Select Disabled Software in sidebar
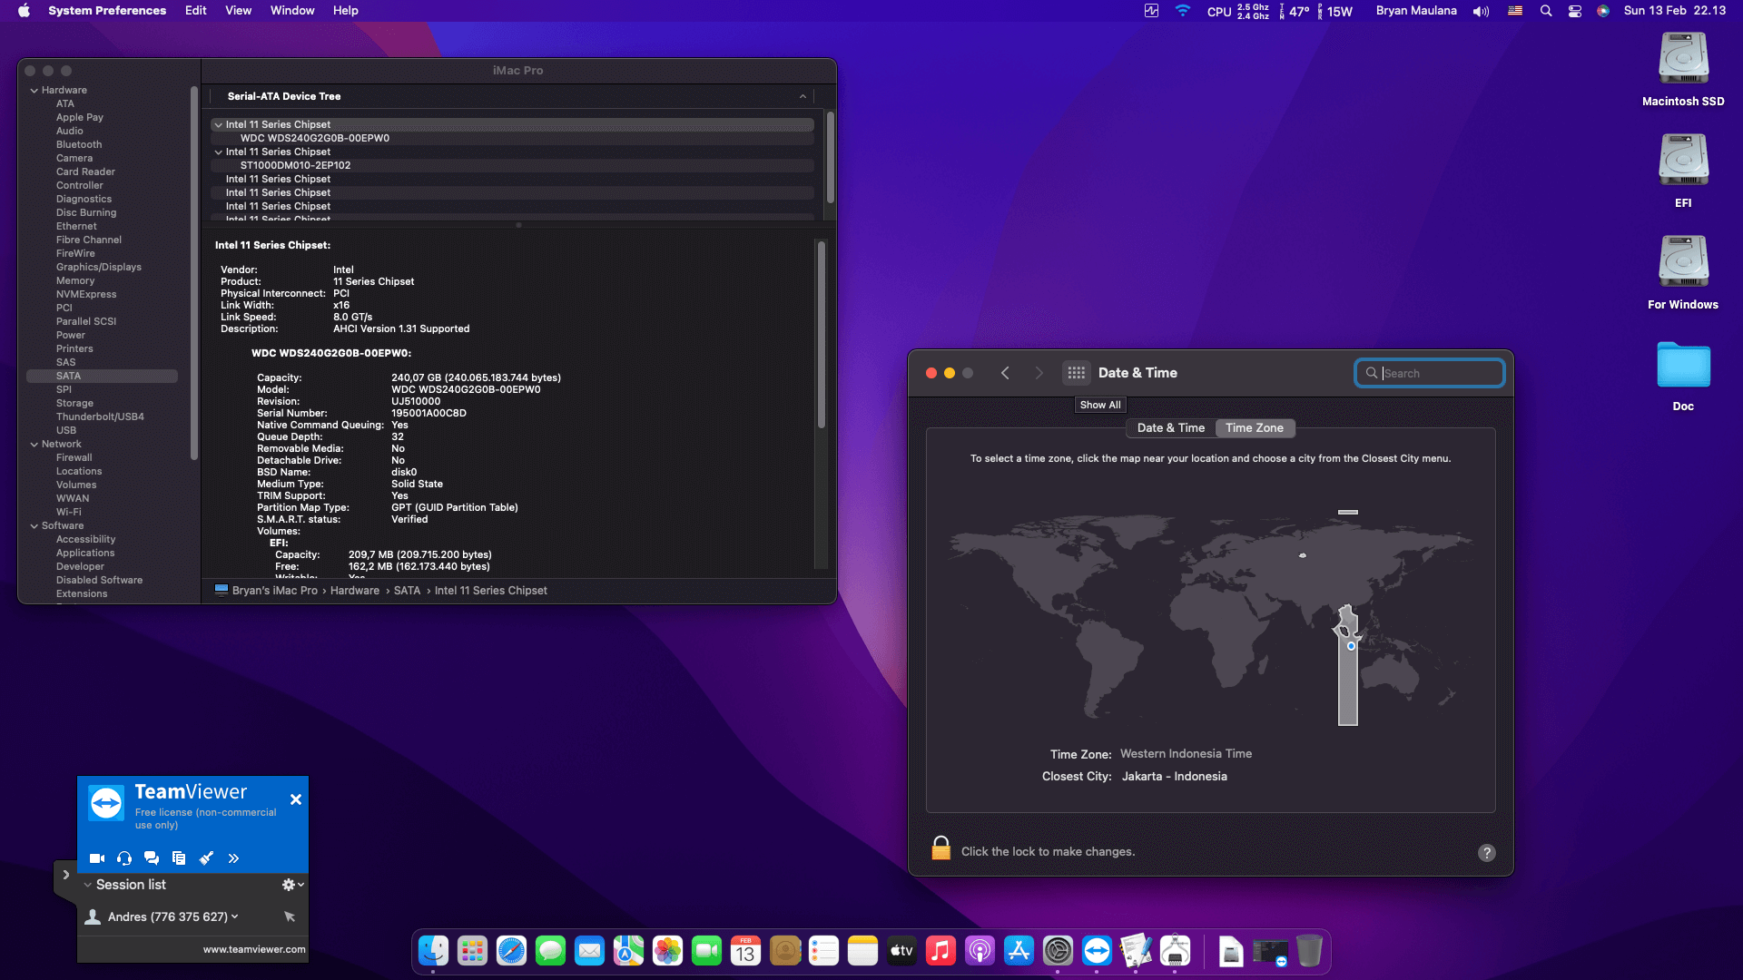The height and width of the screenshot is (980, 1743). click(99, 581)
